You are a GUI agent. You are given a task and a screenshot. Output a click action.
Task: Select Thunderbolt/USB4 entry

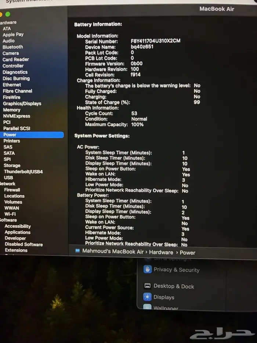pyautogui.click(x=23, y=172)
